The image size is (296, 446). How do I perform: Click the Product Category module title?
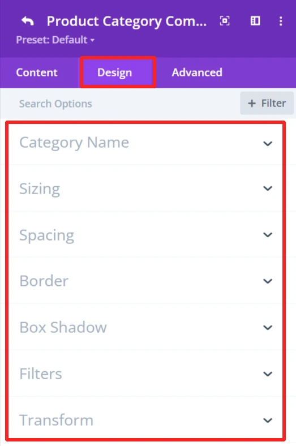pos(127,22)
